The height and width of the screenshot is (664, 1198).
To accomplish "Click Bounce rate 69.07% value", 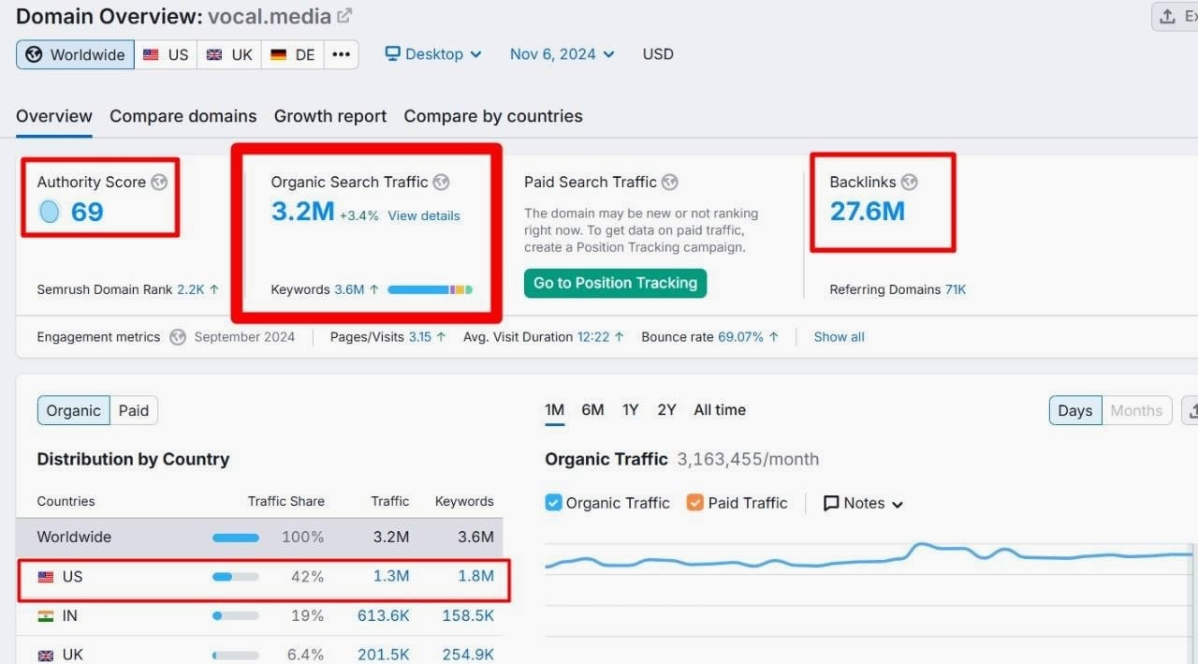I will 741,337.
